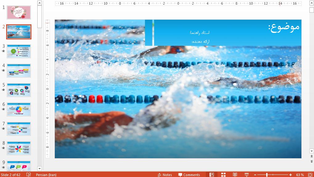
Task: Click the موضوع title text on slide
Action: coord(284,26)
